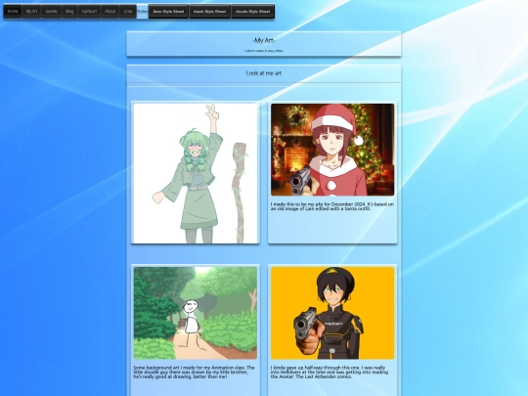Apply the blank Style Sheet

click(210, 12)
